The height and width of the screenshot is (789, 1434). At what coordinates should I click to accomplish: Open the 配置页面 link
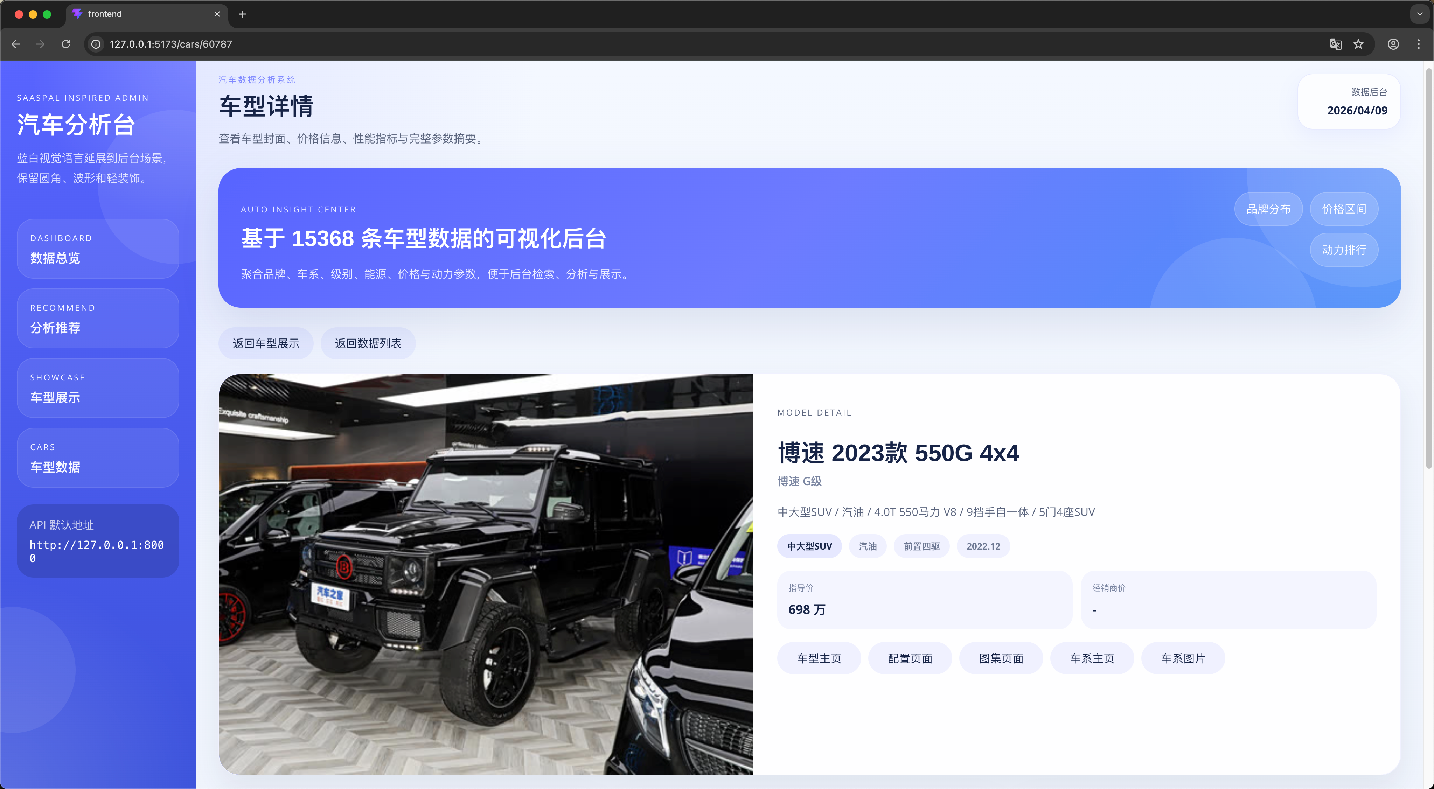click(x=910, y=658)
